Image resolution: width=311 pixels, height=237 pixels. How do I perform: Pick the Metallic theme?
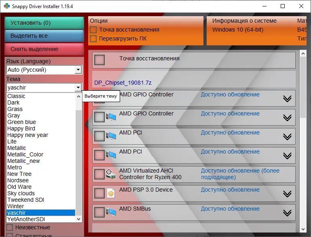point(41,148)
